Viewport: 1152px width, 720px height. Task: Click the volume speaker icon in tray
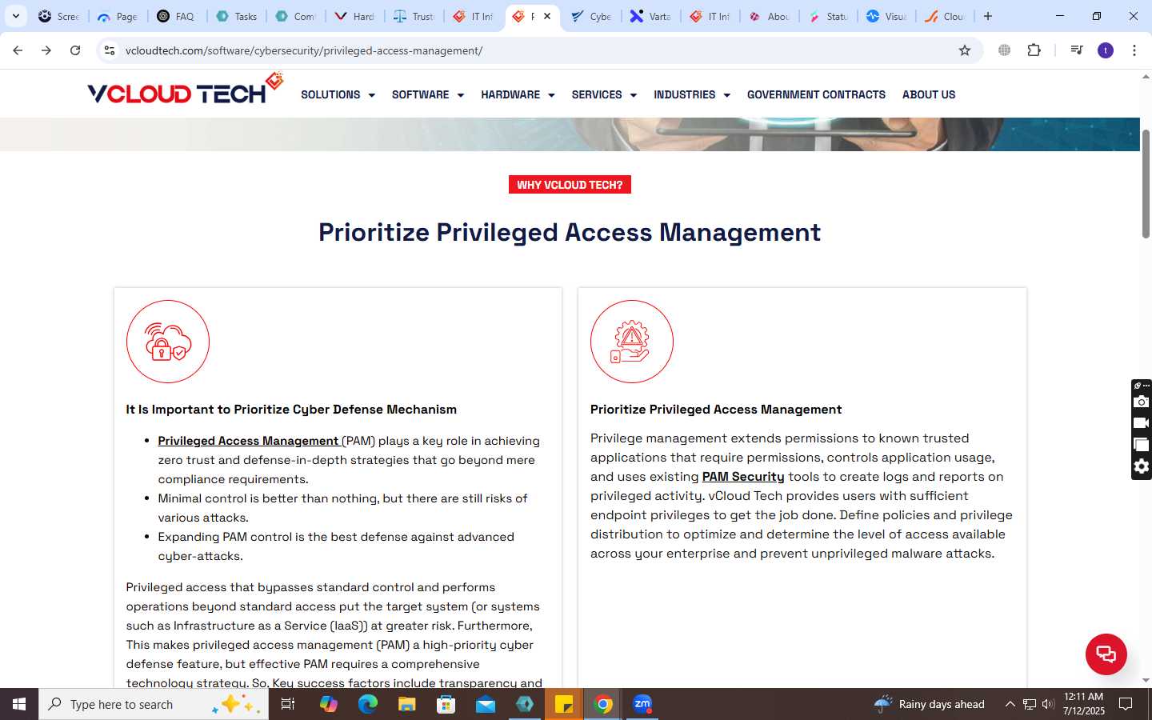(1048, 704)
